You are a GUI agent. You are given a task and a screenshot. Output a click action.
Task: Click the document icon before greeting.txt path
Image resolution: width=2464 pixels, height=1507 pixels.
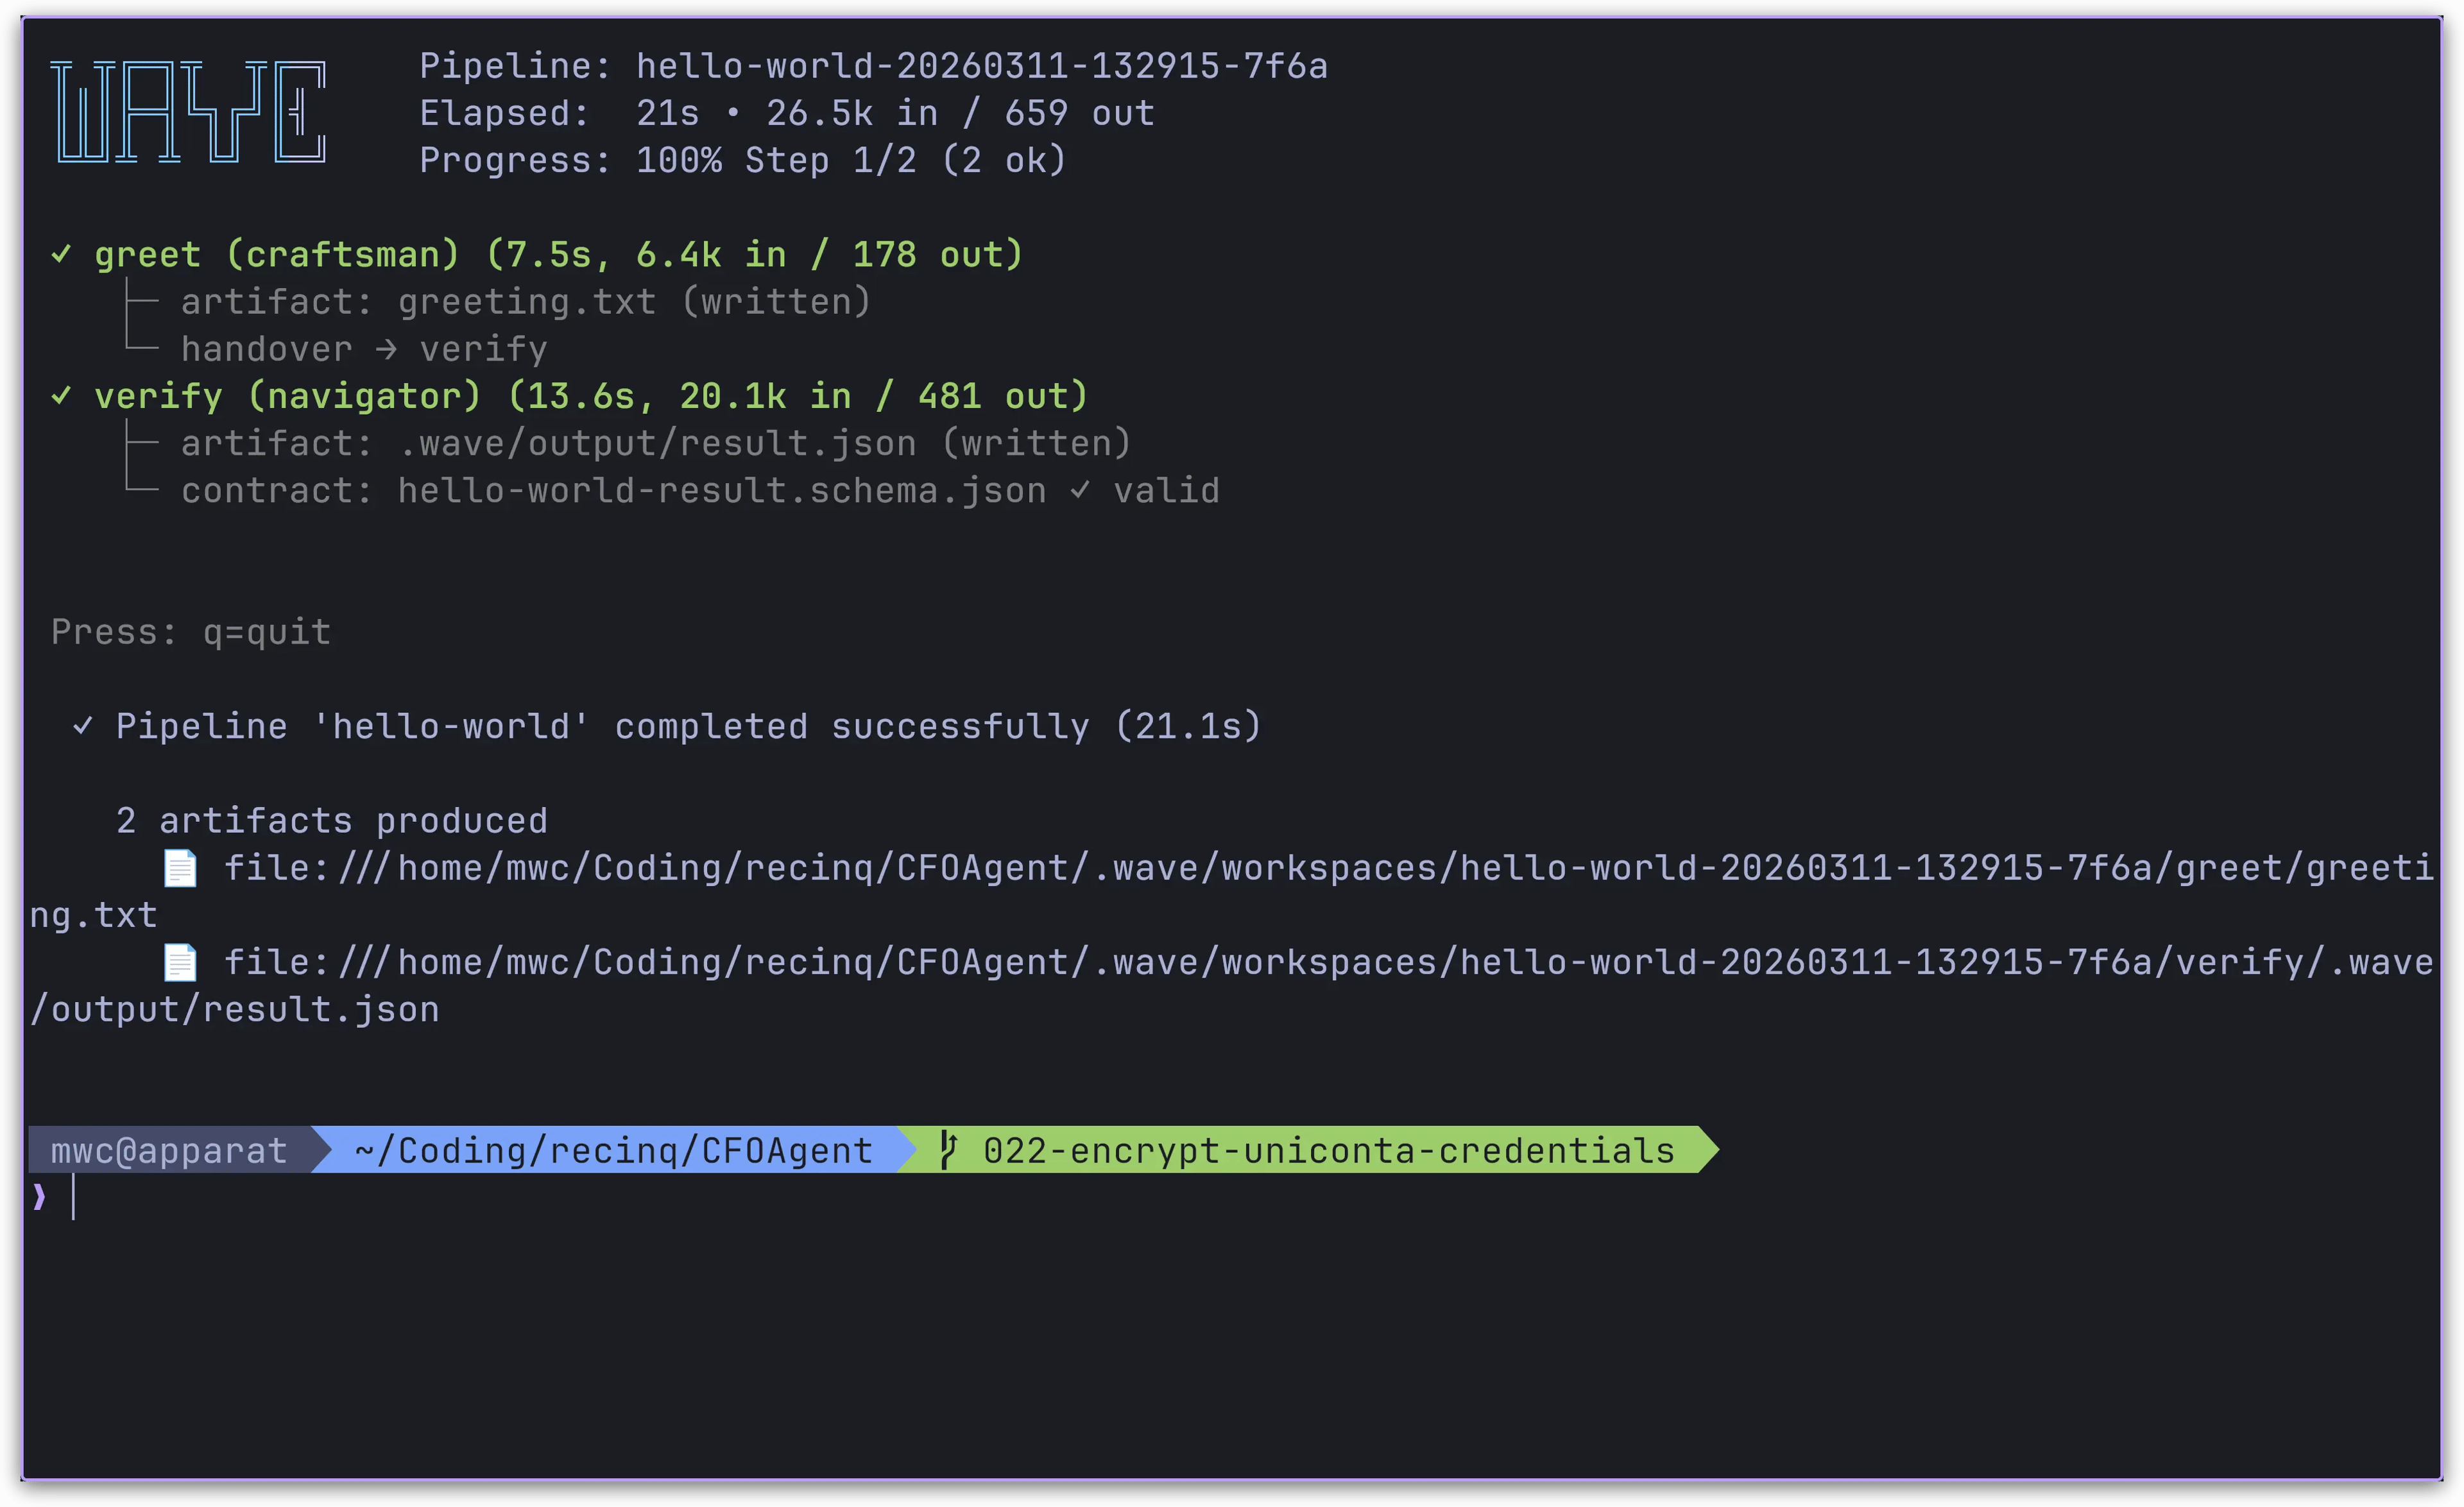180,868
